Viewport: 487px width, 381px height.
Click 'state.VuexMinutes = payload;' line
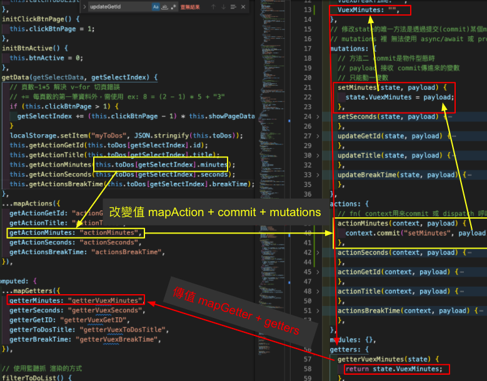click(x=399, y=97)
